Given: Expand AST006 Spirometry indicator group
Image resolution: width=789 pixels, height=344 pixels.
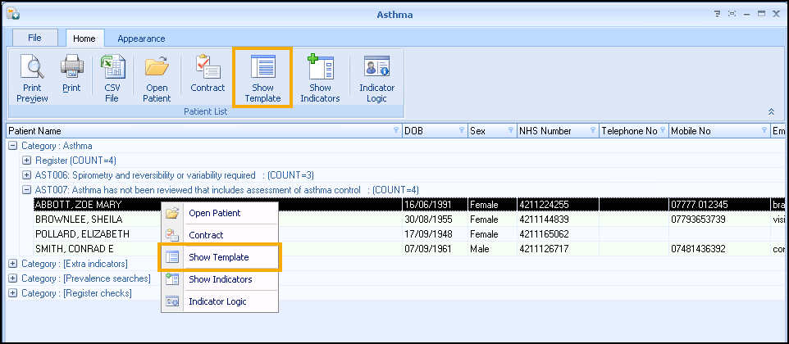Looking at the screenshot, I should tap(27, 175).
